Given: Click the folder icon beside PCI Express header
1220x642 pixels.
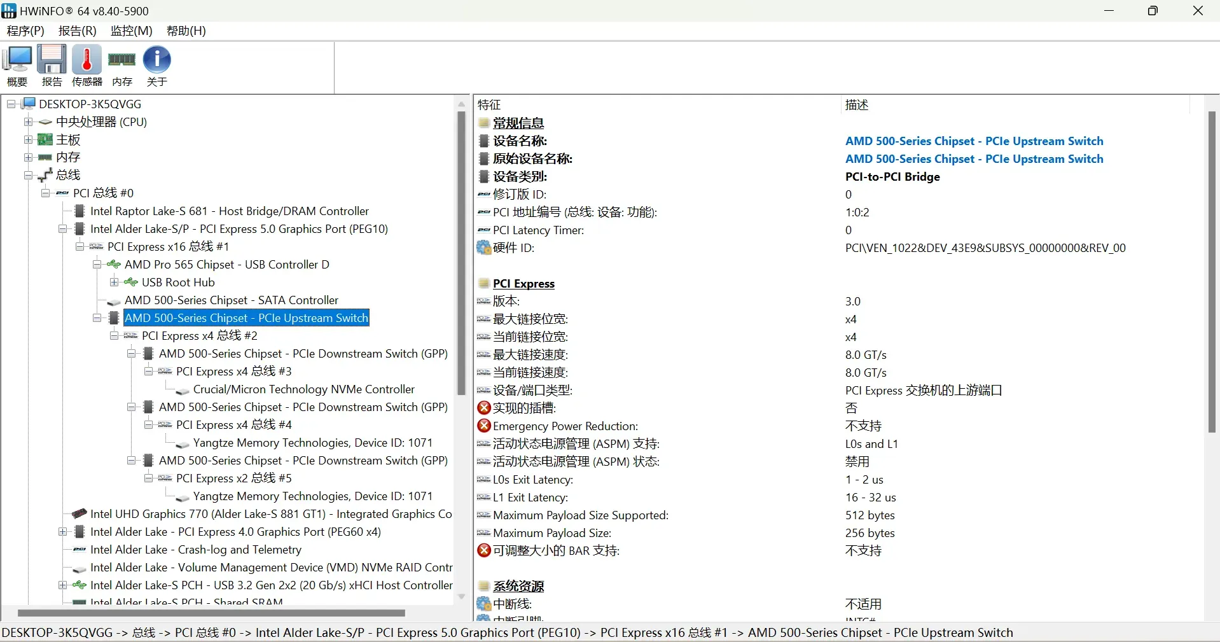Looking at the screenshot, I should tap(484, 283).
